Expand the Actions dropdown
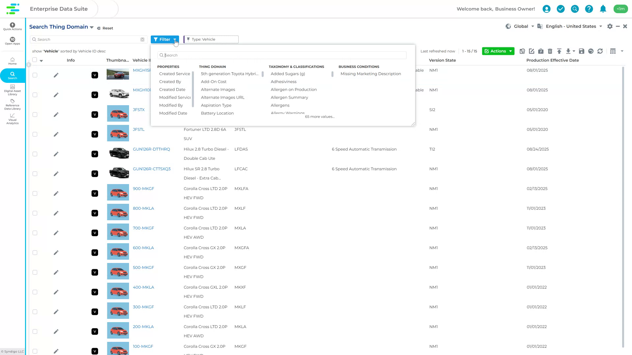This screenshot has height=355, width=632. coord(498,51)
